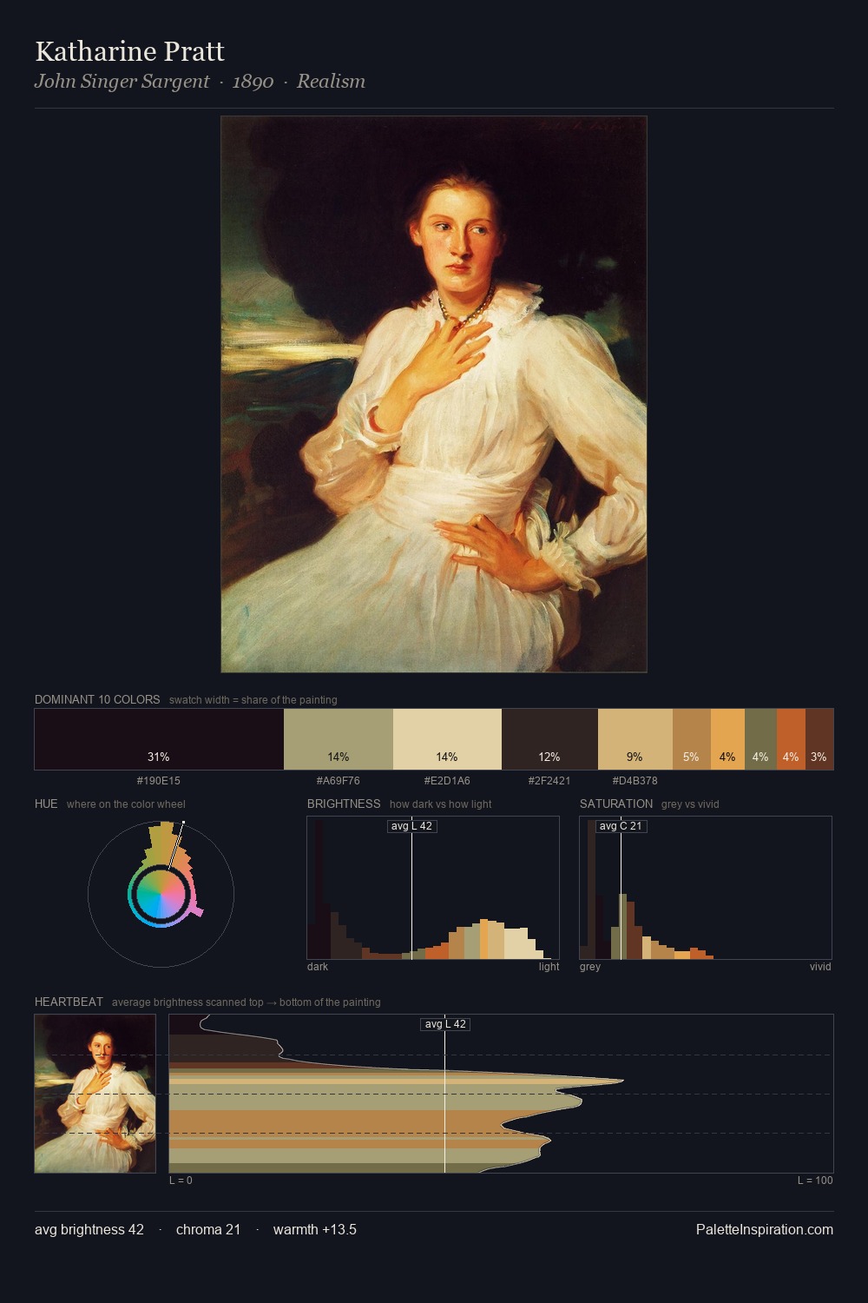
Task: Select the 14% olive swatch #A69F76
Action: pyautogui.click(x=339, y=739)
